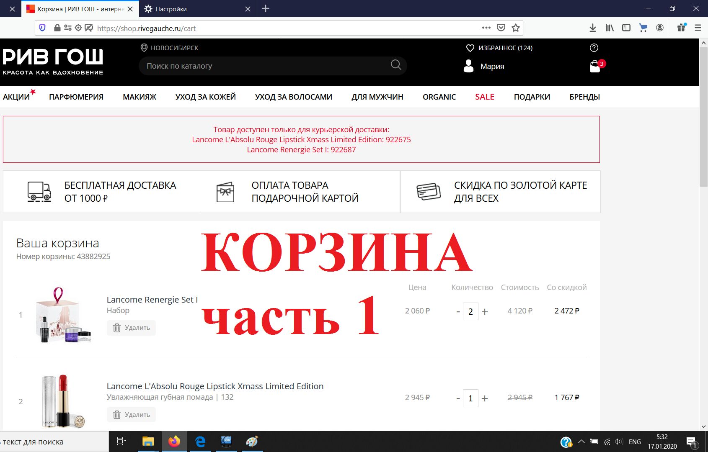708x452 pixels.
Task: Open the АКЦИИ menu
Action: point(16,97)
